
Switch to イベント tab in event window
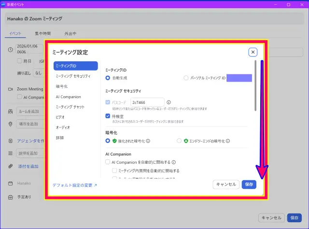pyautogui.click(x=15, y=33)
